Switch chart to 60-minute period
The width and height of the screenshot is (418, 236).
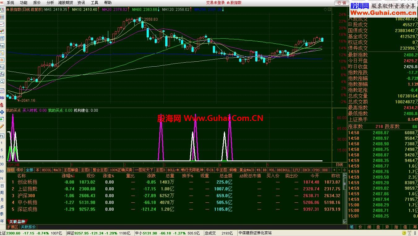[2, 171]
